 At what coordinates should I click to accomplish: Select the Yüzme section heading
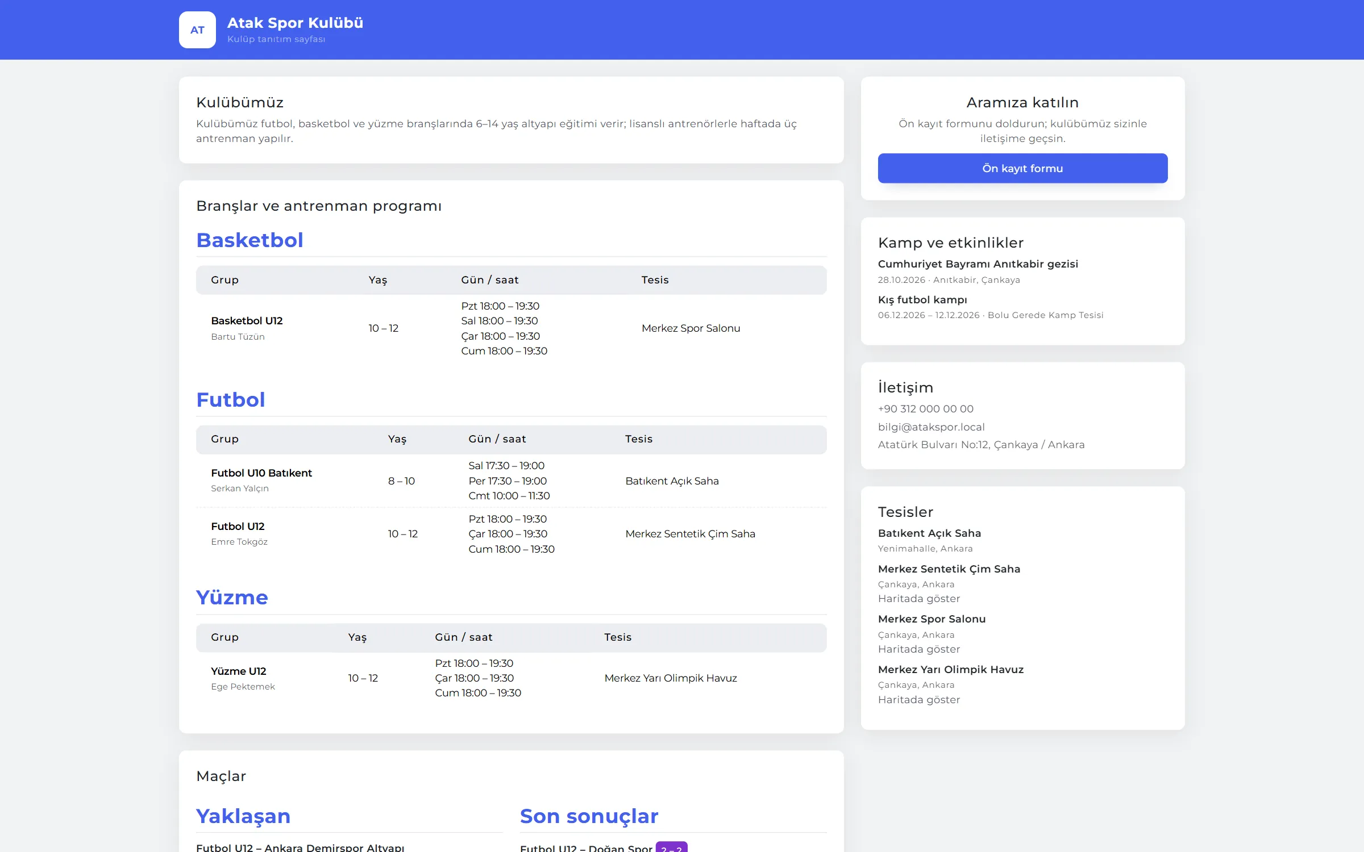coord(232,598)
